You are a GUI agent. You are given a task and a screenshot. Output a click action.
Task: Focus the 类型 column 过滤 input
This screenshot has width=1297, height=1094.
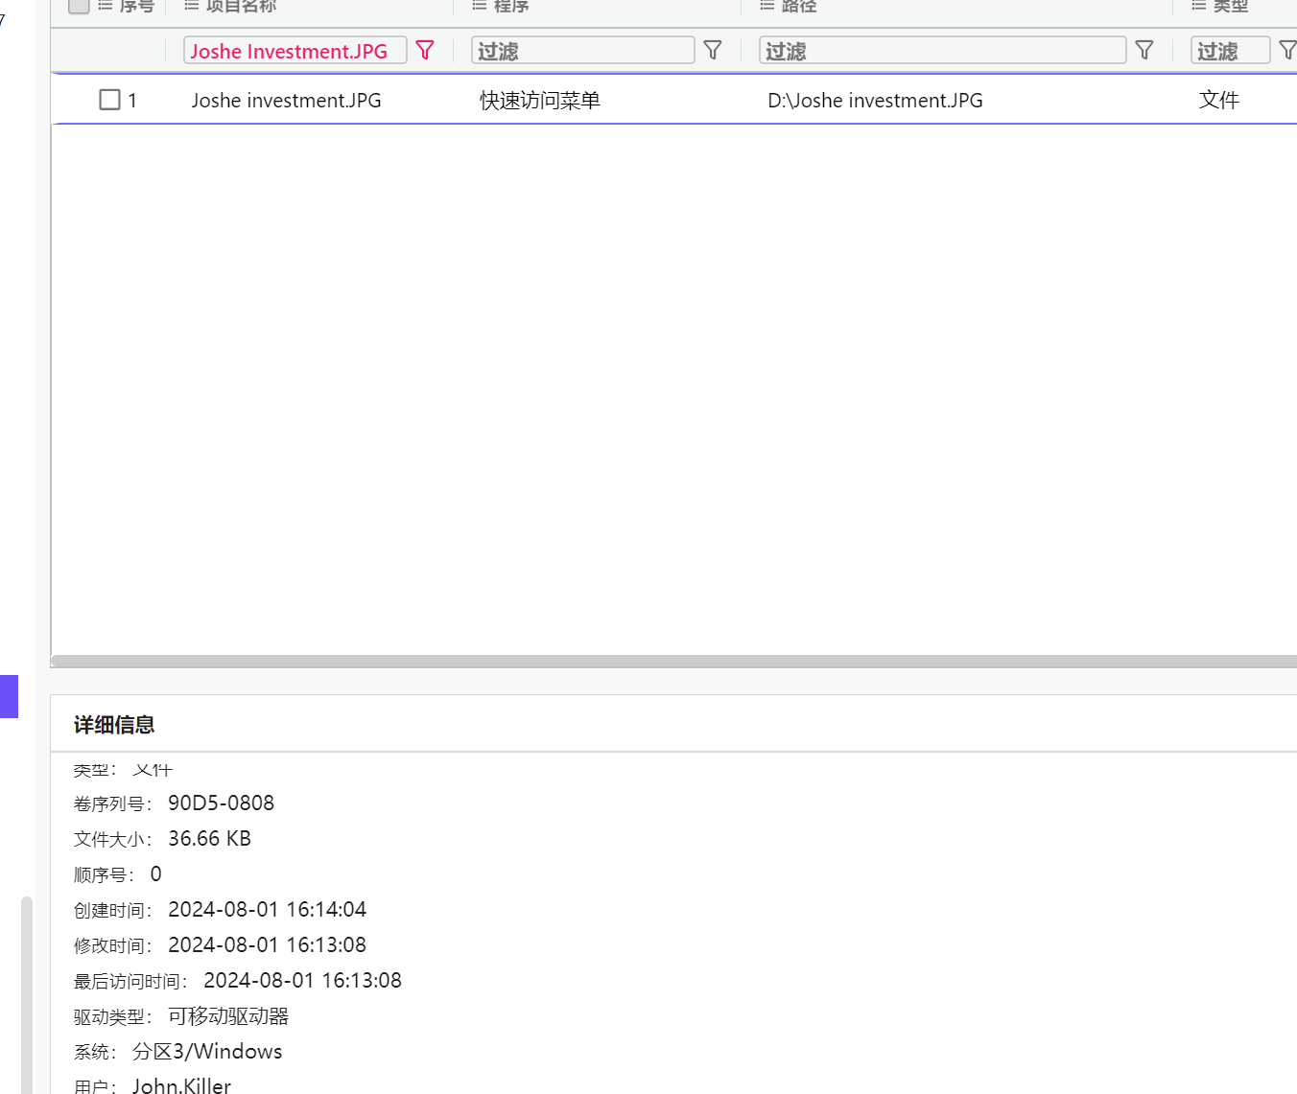[x=1231, y=51]
